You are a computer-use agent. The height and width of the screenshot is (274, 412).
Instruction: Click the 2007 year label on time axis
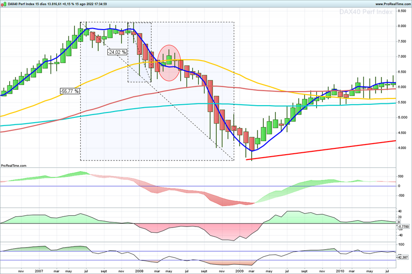[x=39, y=271]
